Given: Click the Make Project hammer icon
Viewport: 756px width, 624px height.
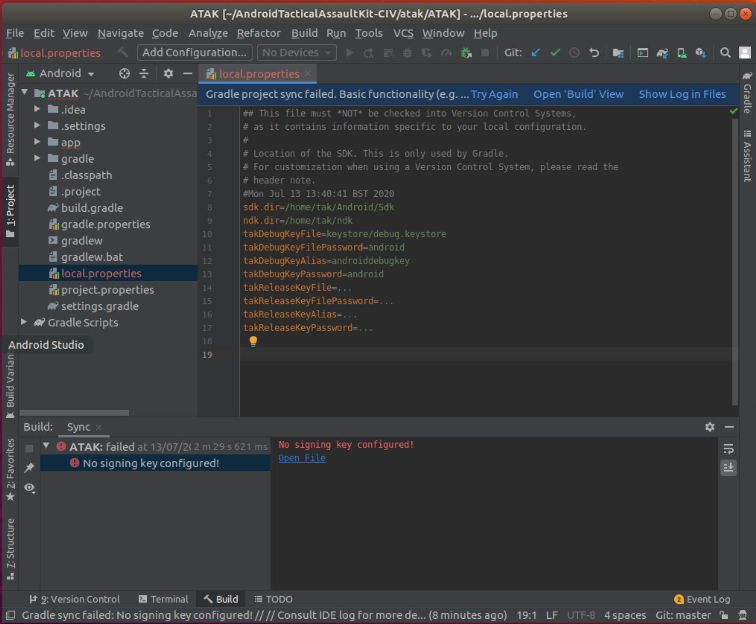Looking at the screenshot, I should (x=122, y=53).
